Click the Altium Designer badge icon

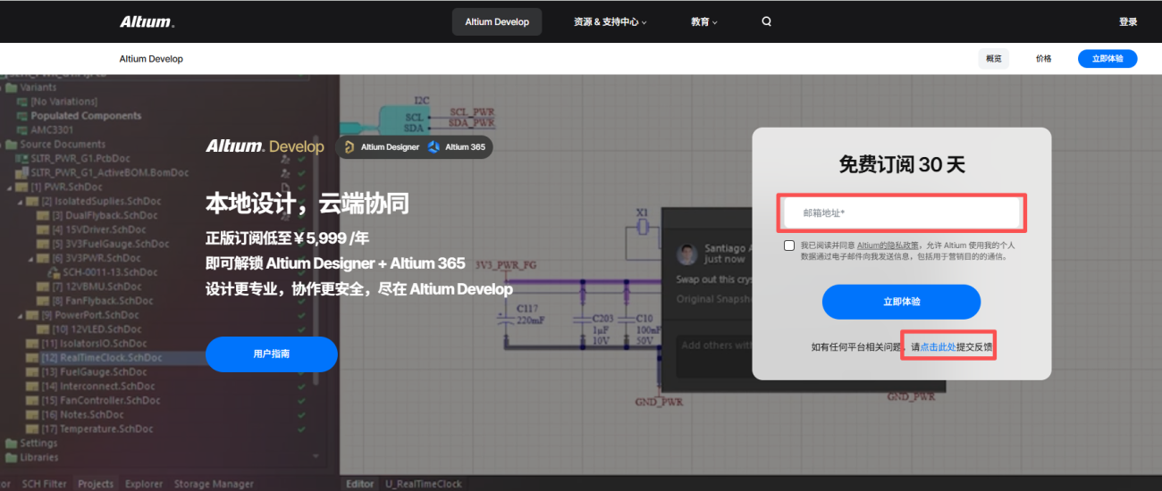point(349,147)
